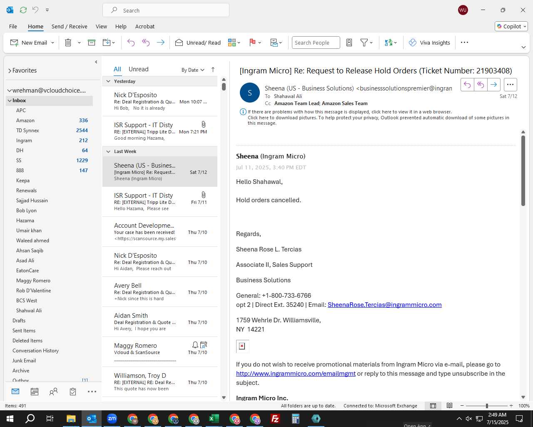Click the Delete trash icon in ribbon
The height and width of the screenshot is (427, 533).
(x=68, y=43)
